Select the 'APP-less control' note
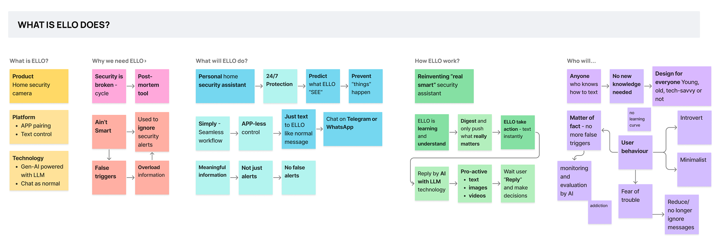The width and height of the screenshot is (712, 244). (x=256, y=133)
